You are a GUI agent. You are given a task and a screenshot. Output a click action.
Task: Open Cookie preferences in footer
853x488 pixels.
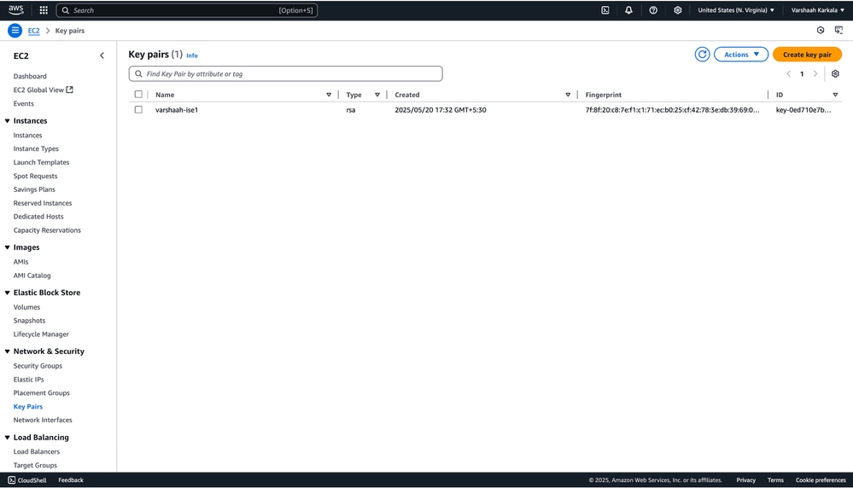(821, 479)
